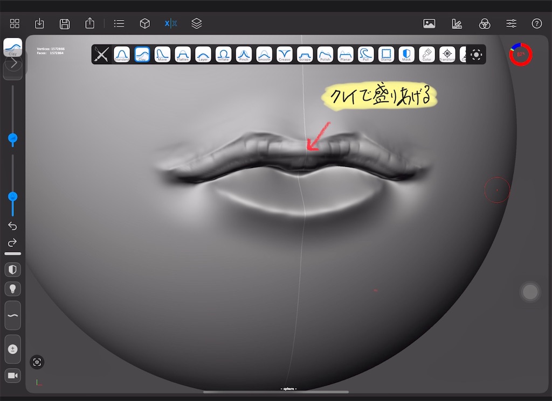
Task: Click the axis gizmo in the bottom-left corner
Action: (39, 382)
